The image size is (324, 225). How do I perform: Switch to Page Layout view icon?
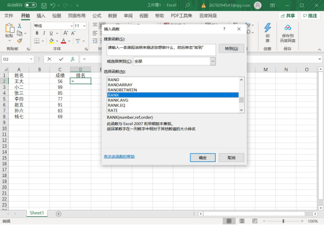[x=242, y=221]
